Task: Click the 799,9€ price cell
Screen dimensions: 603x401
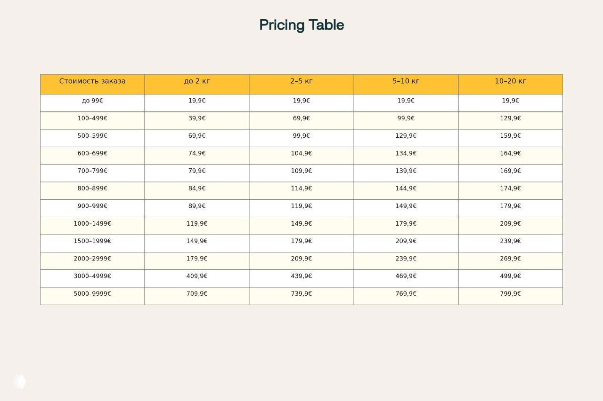Action: click(510, 294)
